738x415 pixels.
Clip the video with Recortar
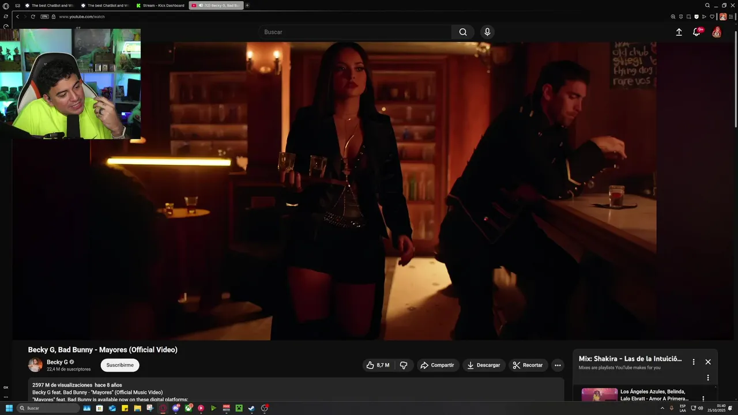tap(528, 365)
